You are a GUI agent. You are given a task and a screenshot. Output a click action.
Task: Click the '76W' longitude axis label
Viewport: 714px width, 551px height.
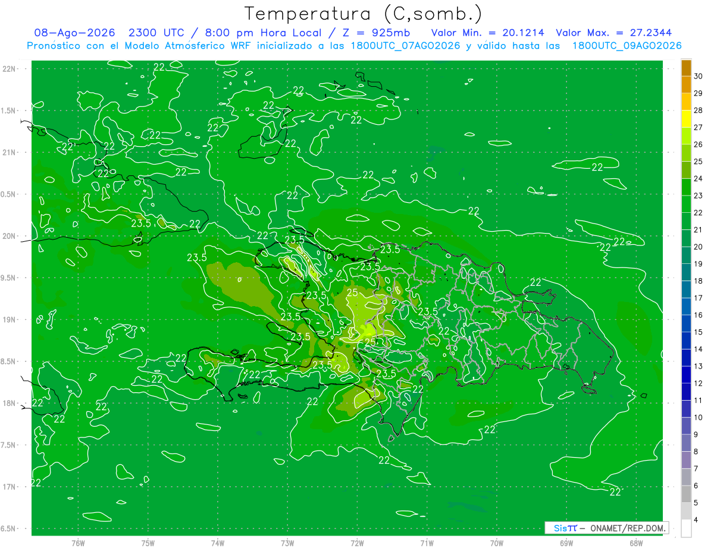coord(78,543)
